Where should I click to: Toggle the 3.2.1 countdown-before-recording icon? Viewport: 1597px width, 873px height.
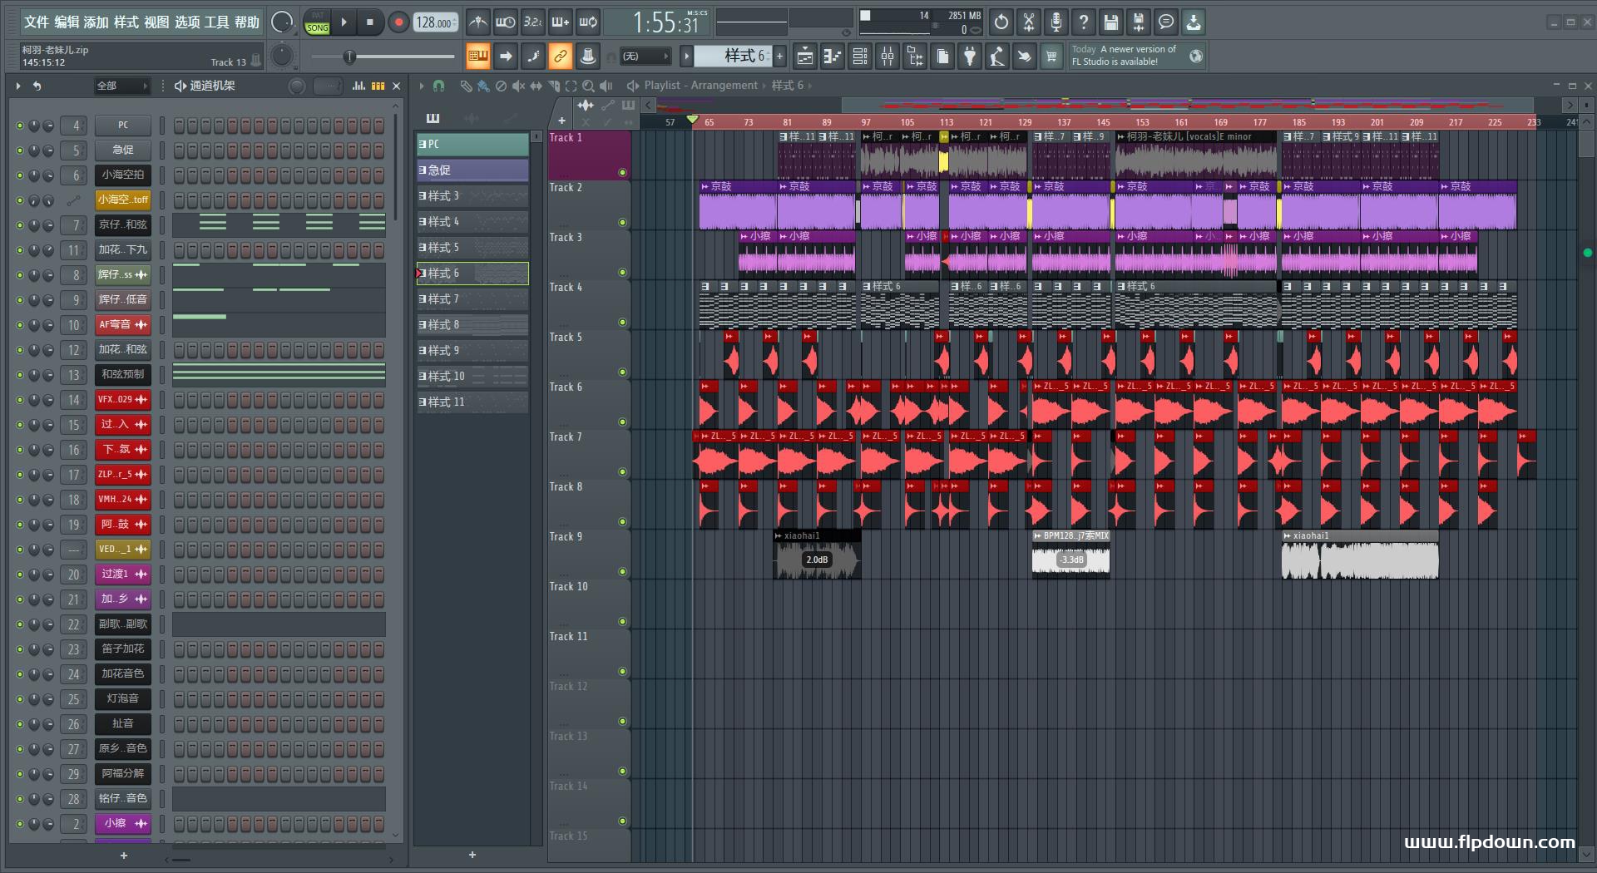(x=532, y=22)
